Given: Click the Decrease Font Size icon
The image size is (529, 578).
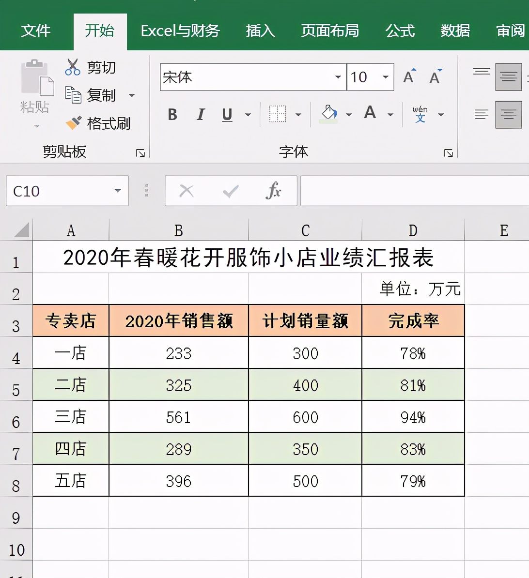Looking at the screenshot, I should pyautogui.click(x=435, y=76).
